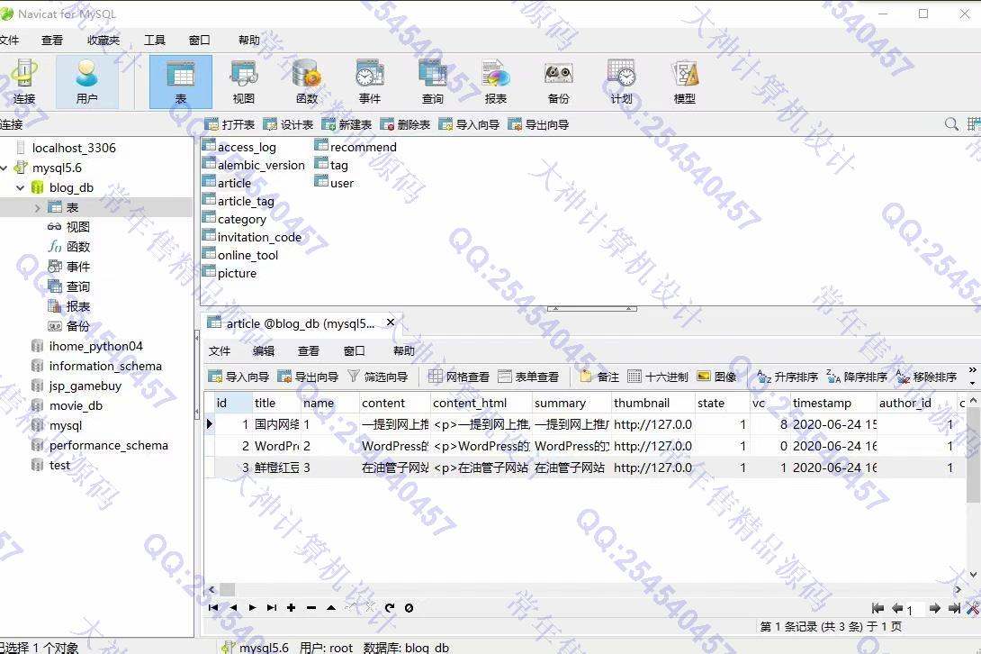
Task: Select the invitation_code table
Action: [252, 238]
